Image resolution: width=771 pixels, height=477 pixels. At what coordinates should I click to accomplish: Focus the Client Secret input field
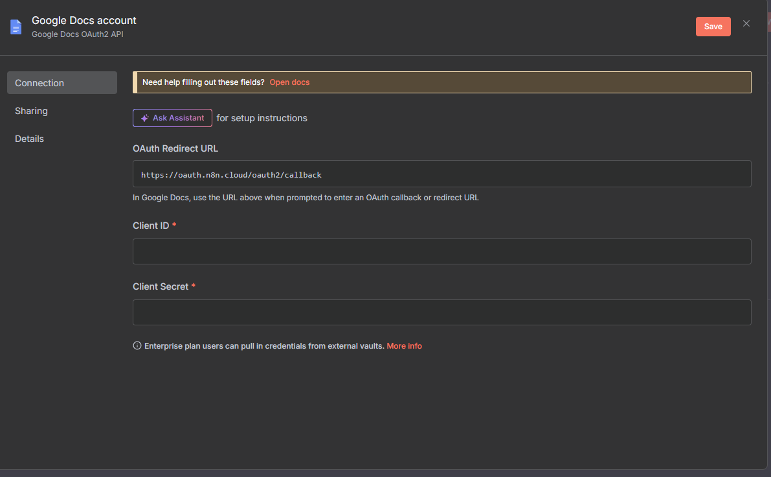pyautogui.click(x=442, y=312)
